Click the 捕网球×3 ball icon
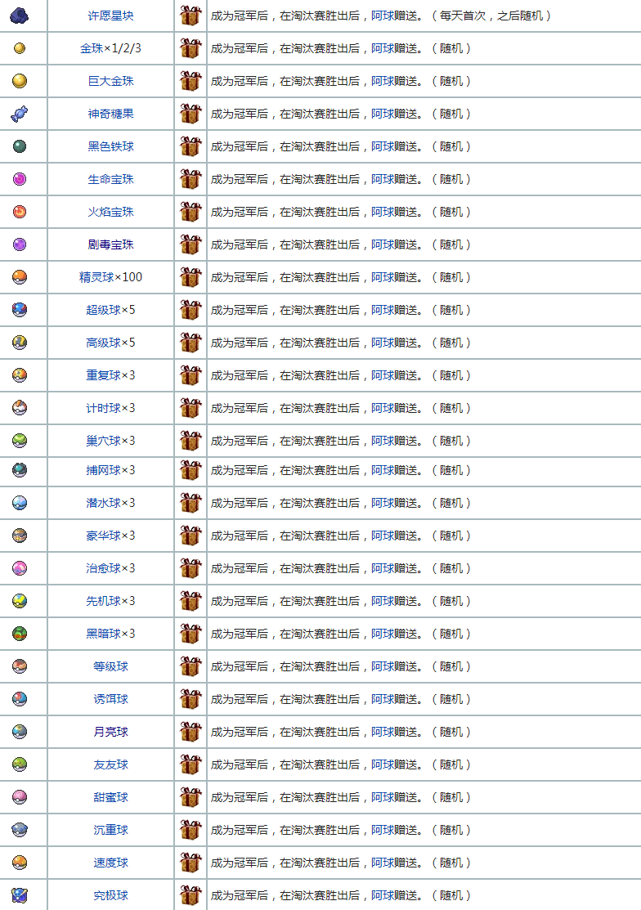The width and height of the screenshot is (641, 910). pos(20,470)
